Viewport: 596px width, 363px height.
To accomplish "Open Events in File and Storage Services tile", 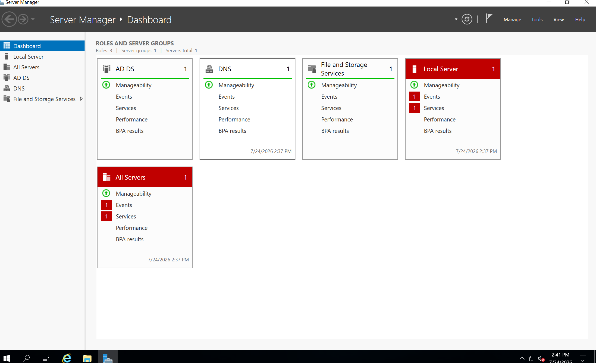I will pos(329,97).
